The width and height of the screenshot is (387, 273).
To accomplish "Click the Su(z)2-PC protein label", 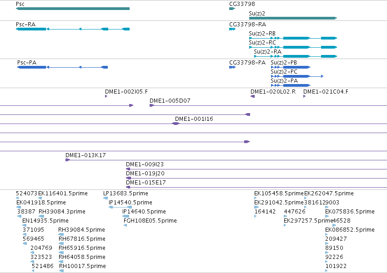I will coord(284,72).
